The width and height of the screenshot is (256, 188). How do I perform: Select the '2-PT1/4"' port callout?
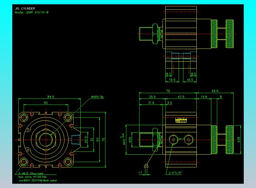coord(175,173)
